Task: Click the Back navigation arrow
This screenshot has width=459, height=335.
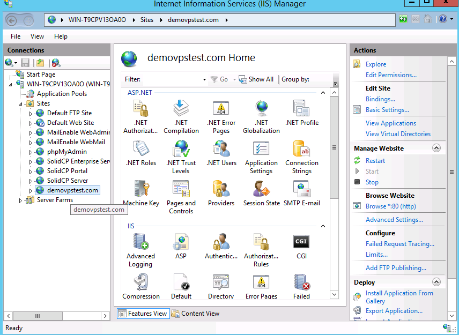Action: (x=12, y=20)
